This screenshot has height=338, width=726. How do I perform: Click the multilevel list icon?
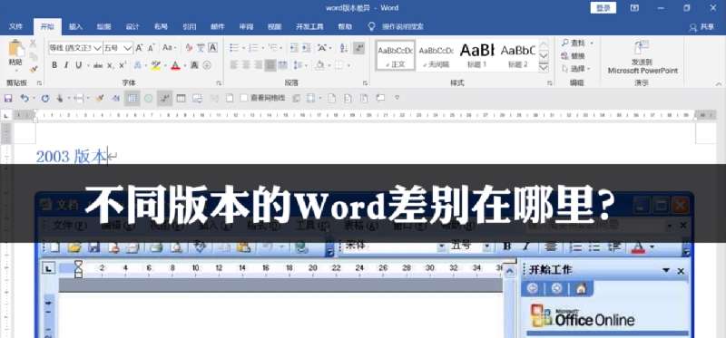tap(273, 48)
